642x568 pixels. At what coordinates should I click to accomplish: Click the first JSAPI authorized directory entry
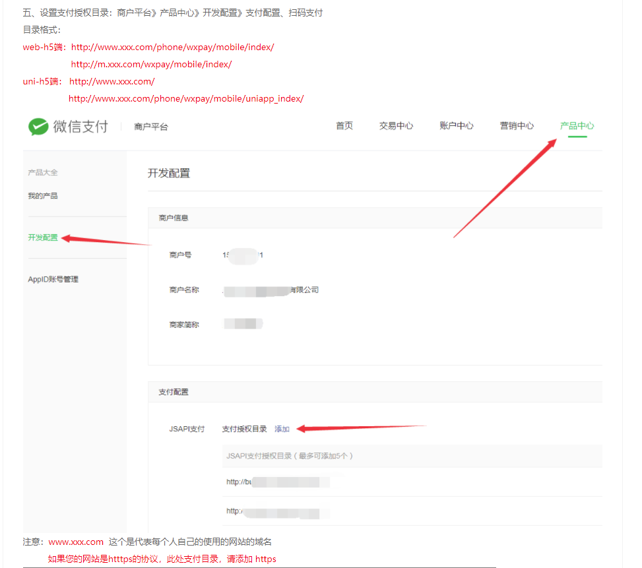[x=277, y=482]
